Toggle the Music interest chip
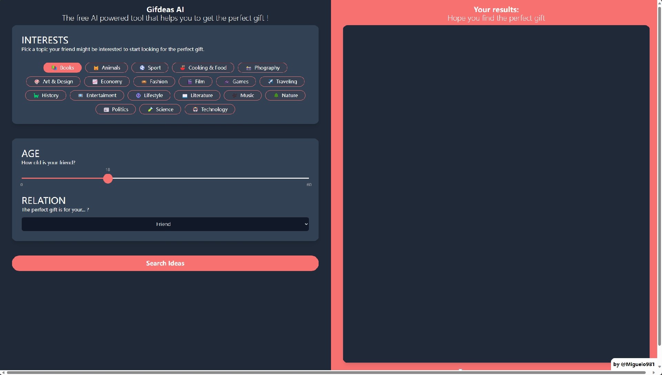Screen dimensions: 662x375 click(243, 95)
